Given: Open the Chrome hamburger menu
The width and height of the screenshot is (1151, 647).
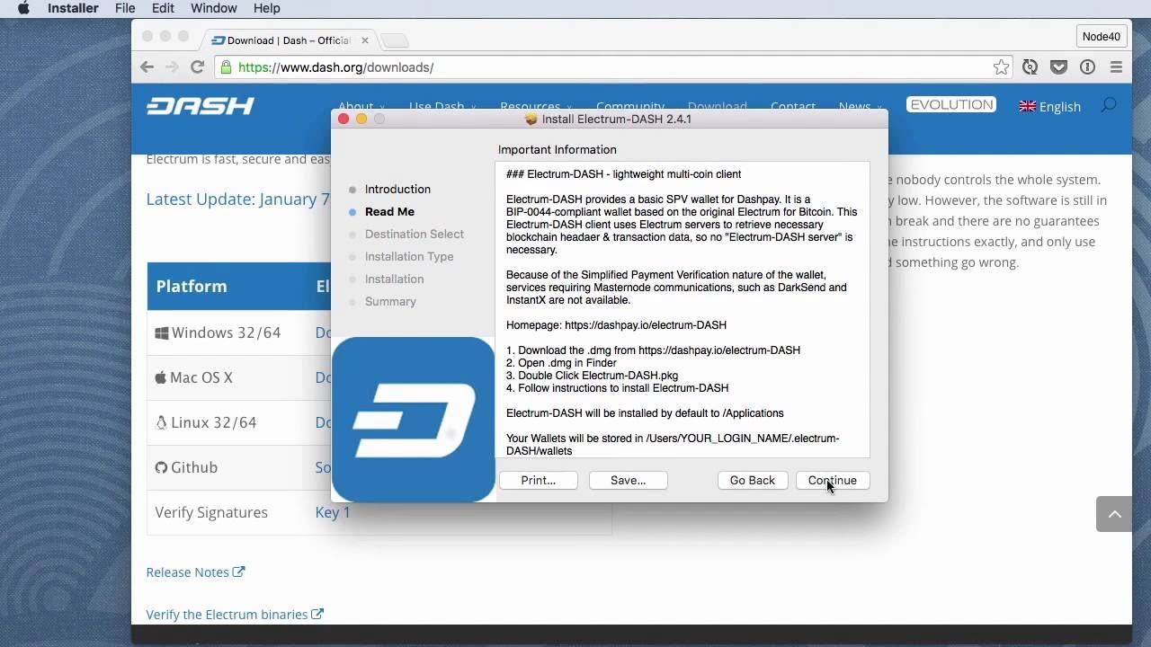Looking at the screenshot, I should pyautogui.click(x=1116, y=67).
